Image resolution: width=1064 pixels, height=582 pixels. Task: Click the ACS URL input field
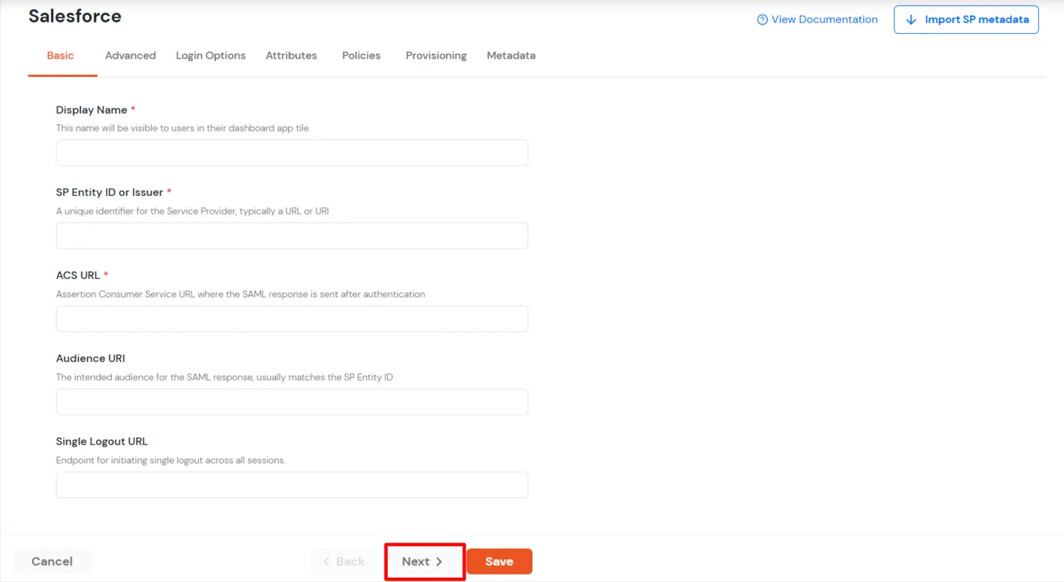(291, 319)
